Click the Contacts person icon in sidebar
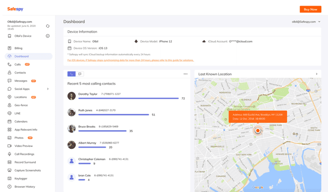 [x=10, y=73]
